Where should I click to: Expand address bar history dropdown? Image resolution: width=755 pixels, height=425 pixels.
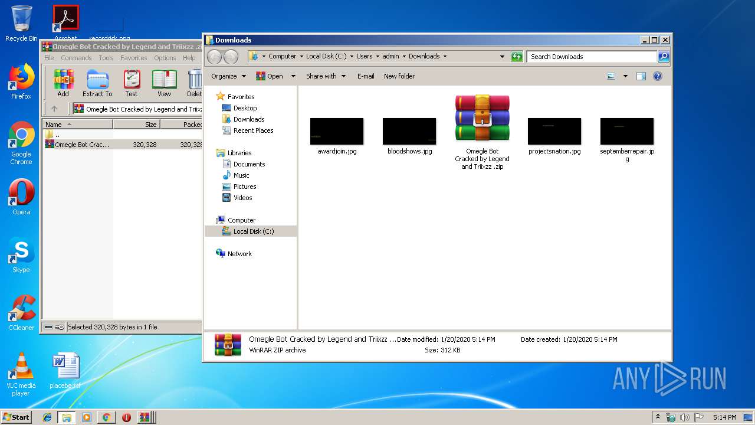502,57
